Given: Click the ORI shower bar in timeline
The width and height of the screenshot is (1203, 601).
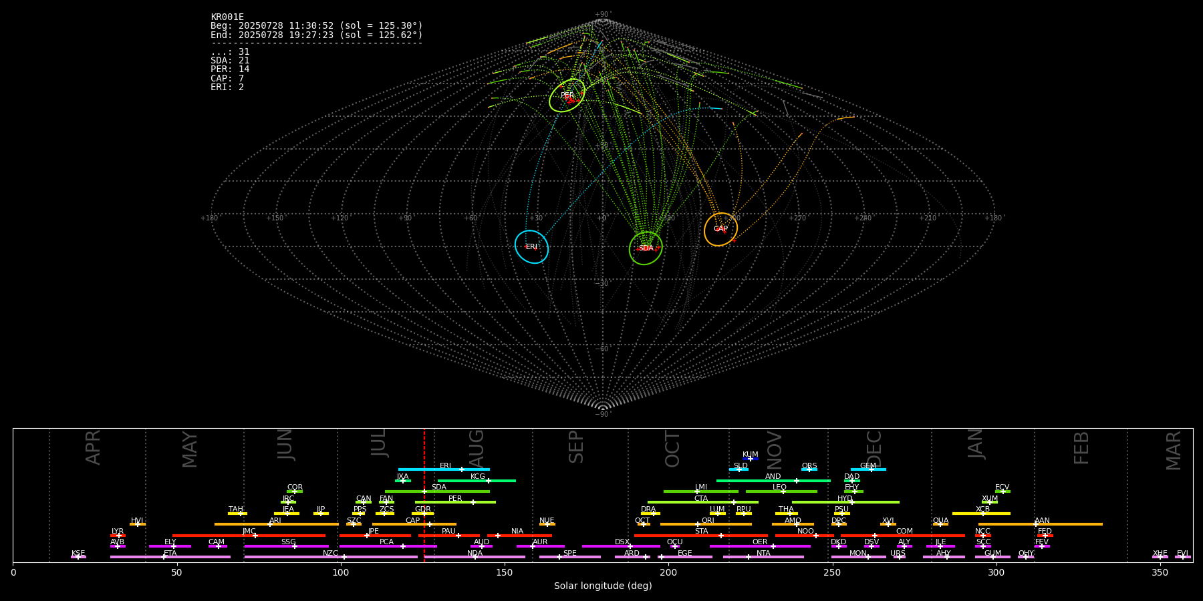Looking at the screenshot, I should tap(706, 524).
